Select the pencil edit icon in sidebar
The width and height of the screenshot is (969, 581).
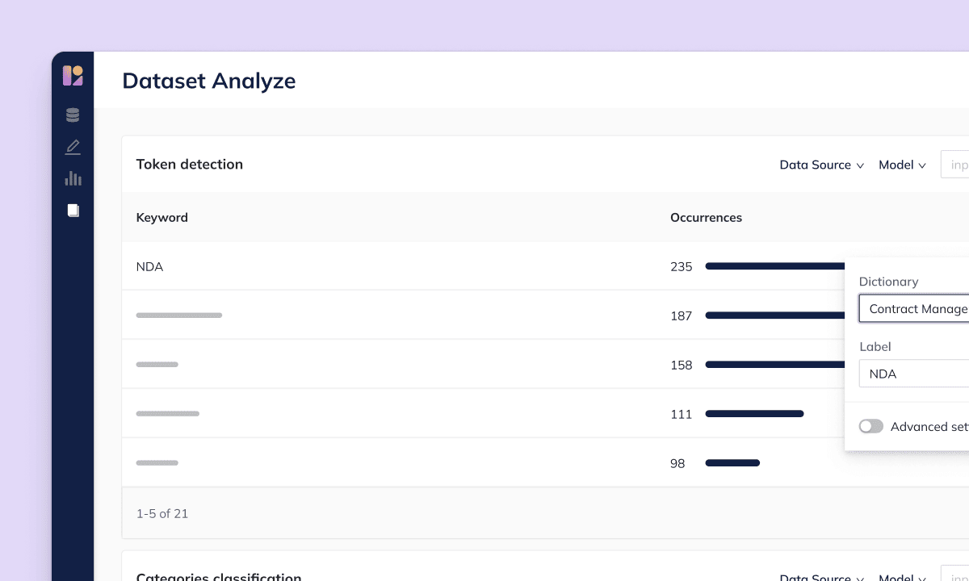coord(73,147)
